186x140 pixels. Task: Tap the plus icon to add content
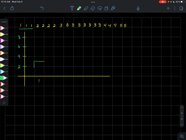tap(168, 9)
